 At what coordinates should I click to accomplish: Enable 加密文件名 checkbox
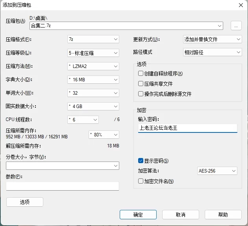click(x=141, y=181)
